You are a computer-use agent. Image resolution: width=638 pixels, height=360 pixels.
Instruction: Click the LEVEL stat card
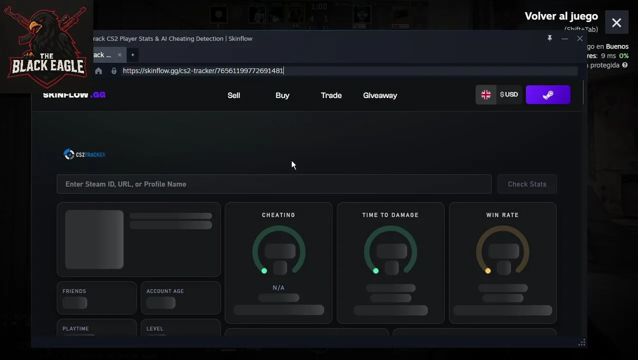point(181,327)
